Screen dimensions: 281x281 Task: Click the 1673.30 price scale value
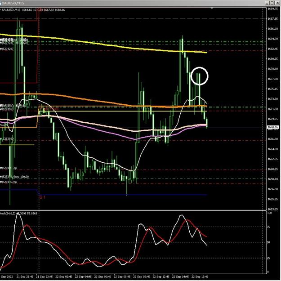pyautogui.click(x=273, y=99)
